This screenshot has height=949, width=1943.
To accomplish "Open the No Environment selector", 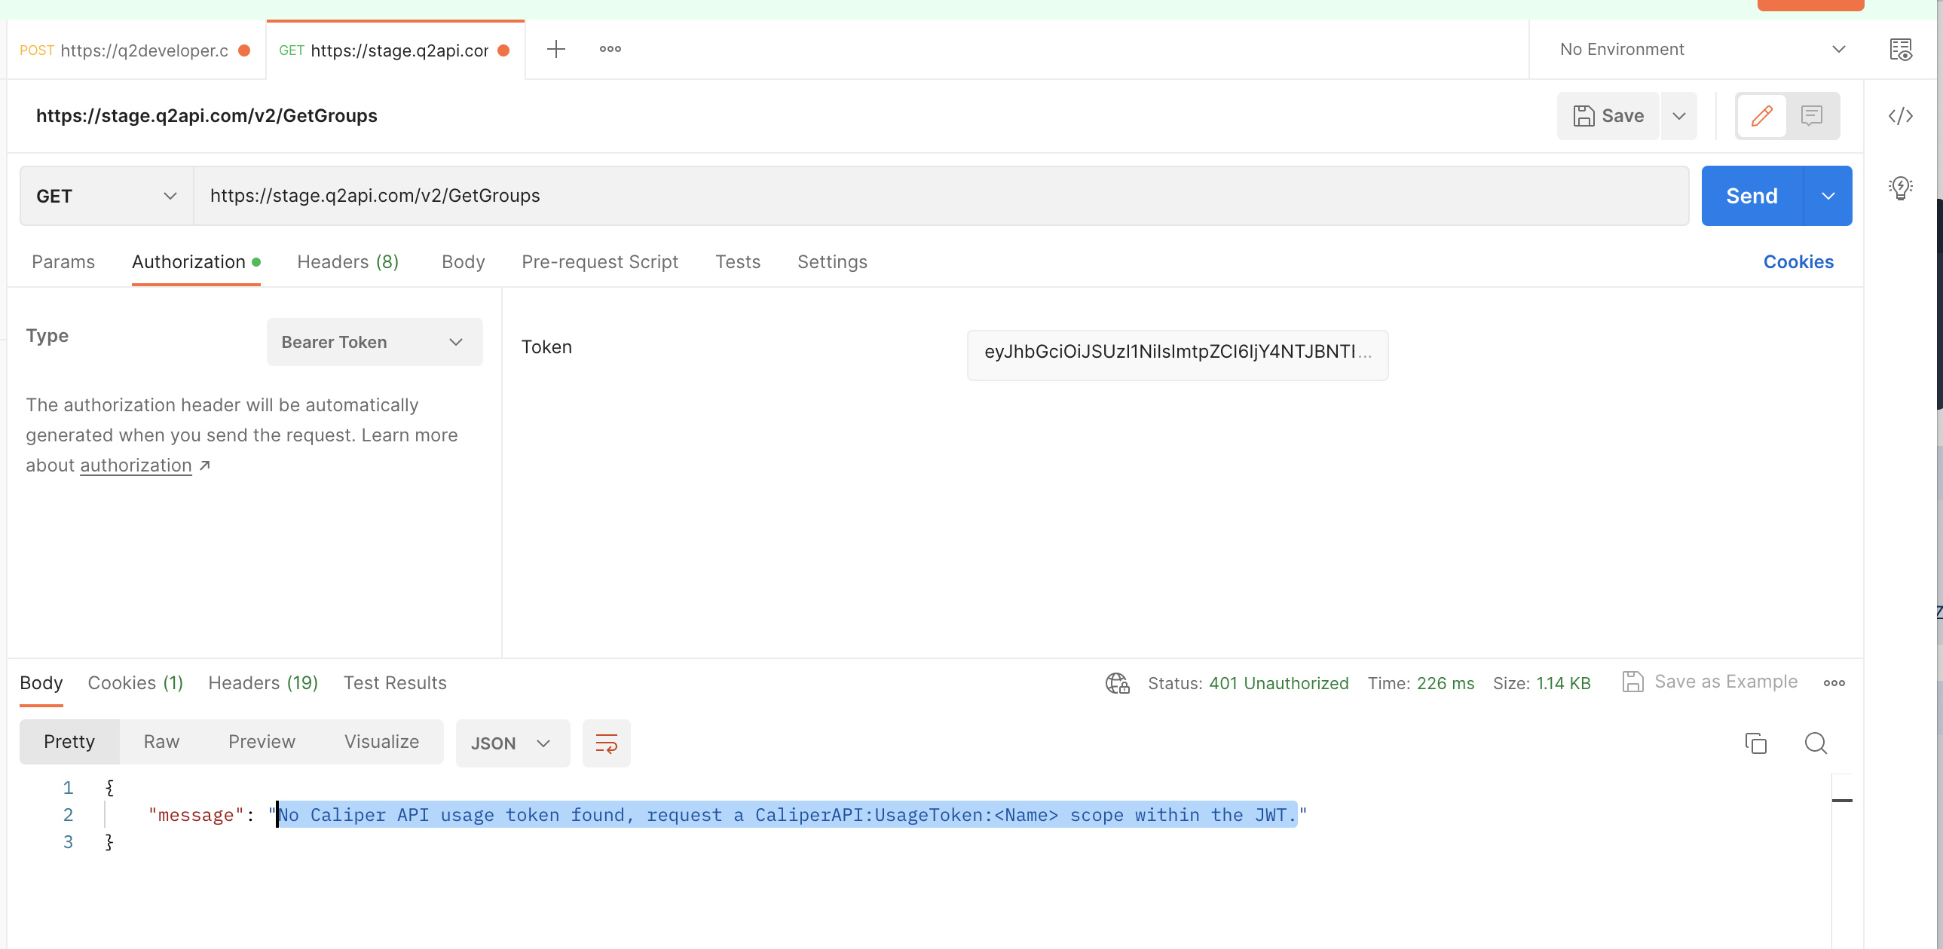I will (x=1702, y=50).
